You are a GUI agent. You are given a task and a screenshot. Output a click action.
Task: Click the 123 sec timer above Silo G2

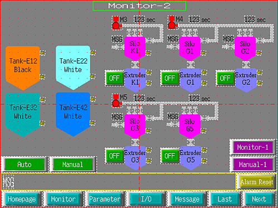pos(255,19)
